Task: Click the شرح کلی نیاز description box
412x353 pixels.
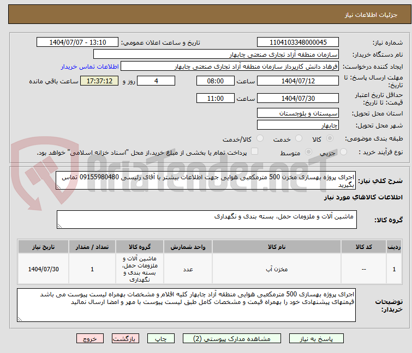Action: pyautogui.click(x=206, y=180)
